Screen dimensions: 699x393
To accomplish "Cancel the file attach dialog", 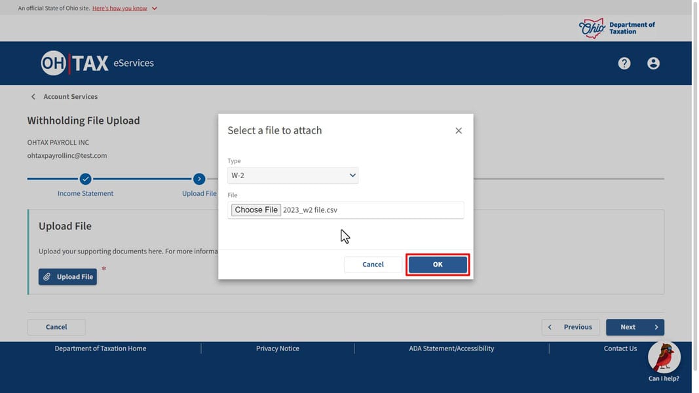I will 373,265.
